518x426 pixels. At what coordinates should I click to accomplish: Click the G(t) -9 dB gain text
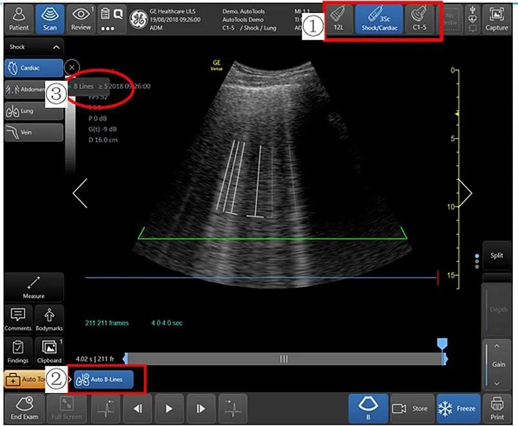(102, 129)
